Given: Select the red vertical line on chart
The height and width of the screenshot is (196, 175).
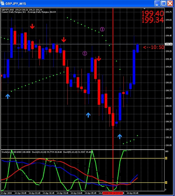Looking at the screenshot, I should (113, 79).
